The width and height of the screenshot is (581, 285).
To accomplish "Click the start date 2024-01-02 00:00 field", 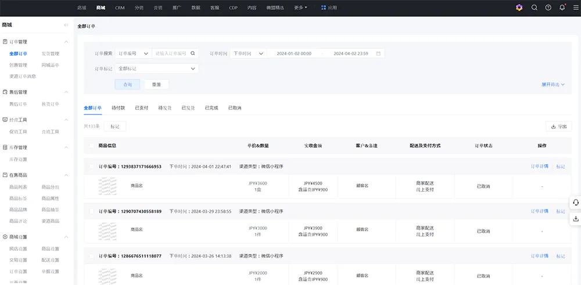I will 294,53.
